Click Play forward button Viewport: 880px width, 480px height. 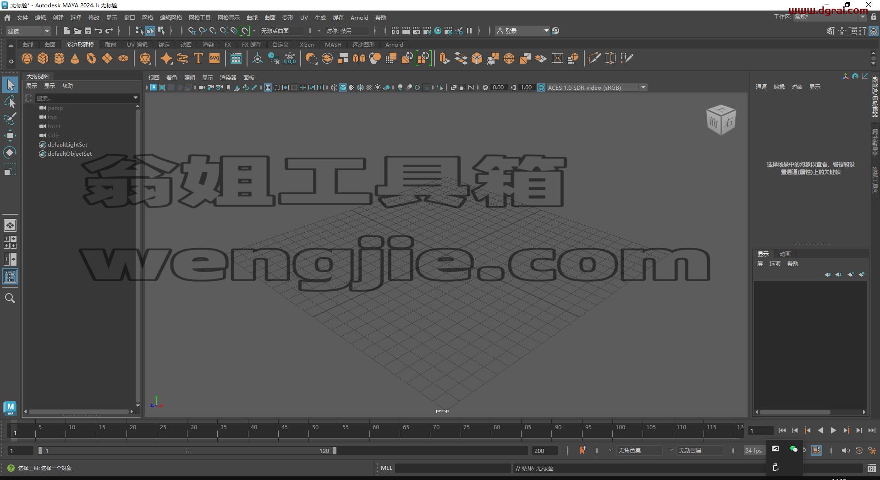pos(833,431)
